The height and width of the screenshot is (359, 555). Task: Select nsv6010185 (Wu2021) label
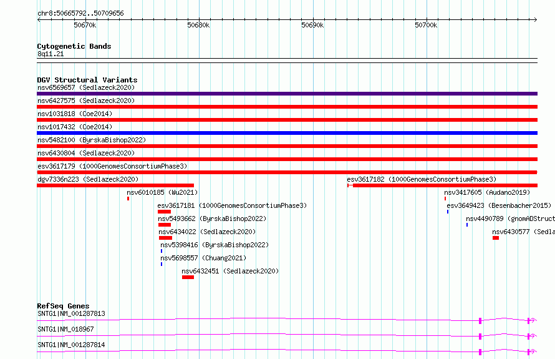(162, 192)
